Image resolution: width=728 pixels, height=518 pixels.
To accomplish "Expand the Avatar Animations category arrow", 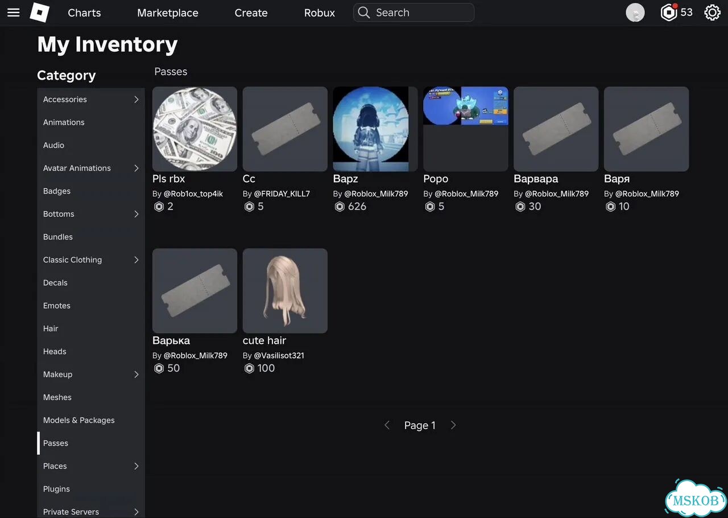I will tap(136, 168).
